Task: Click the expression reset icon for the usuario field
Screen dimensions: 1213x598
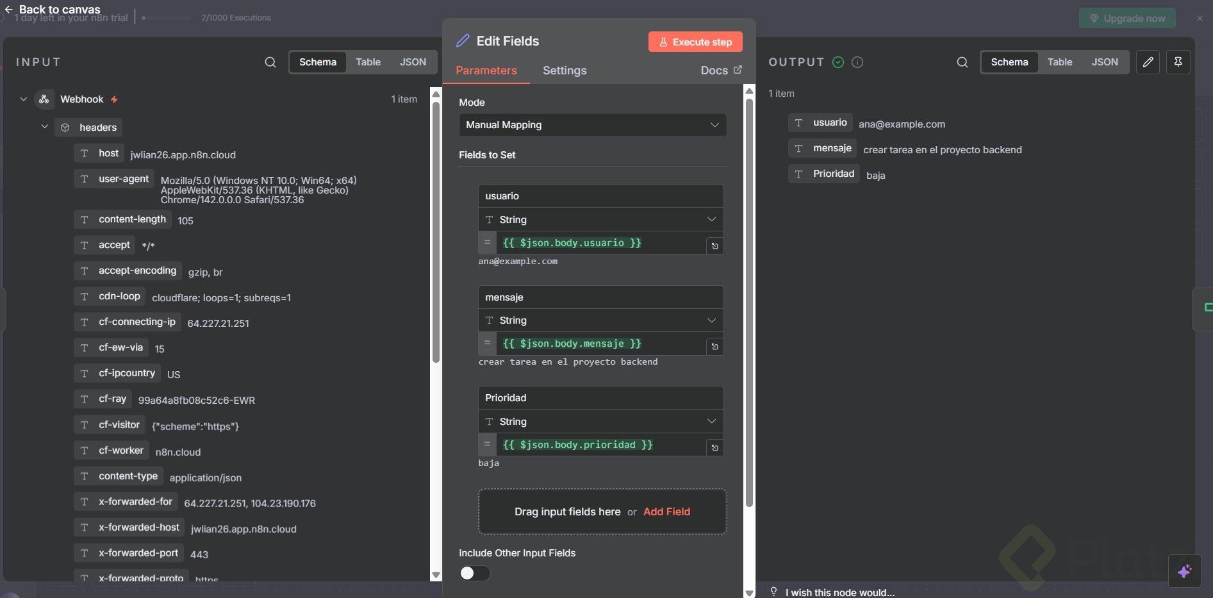Action: coord(715,245)
